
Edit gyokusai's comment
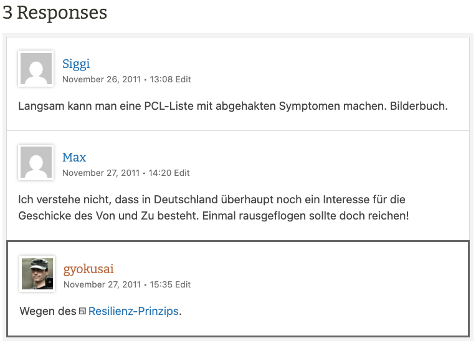(183, 284)
